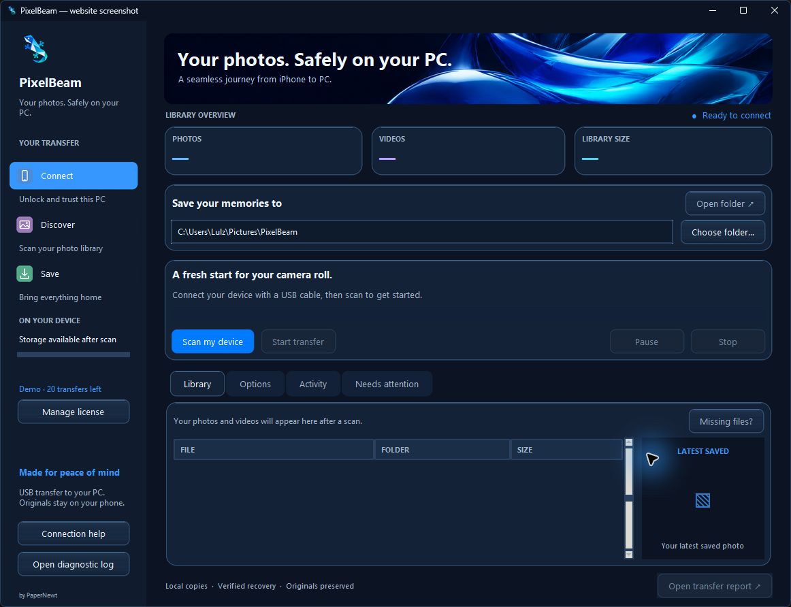Sort by FILE column header

pyautogui.click(x=274, y=449)
